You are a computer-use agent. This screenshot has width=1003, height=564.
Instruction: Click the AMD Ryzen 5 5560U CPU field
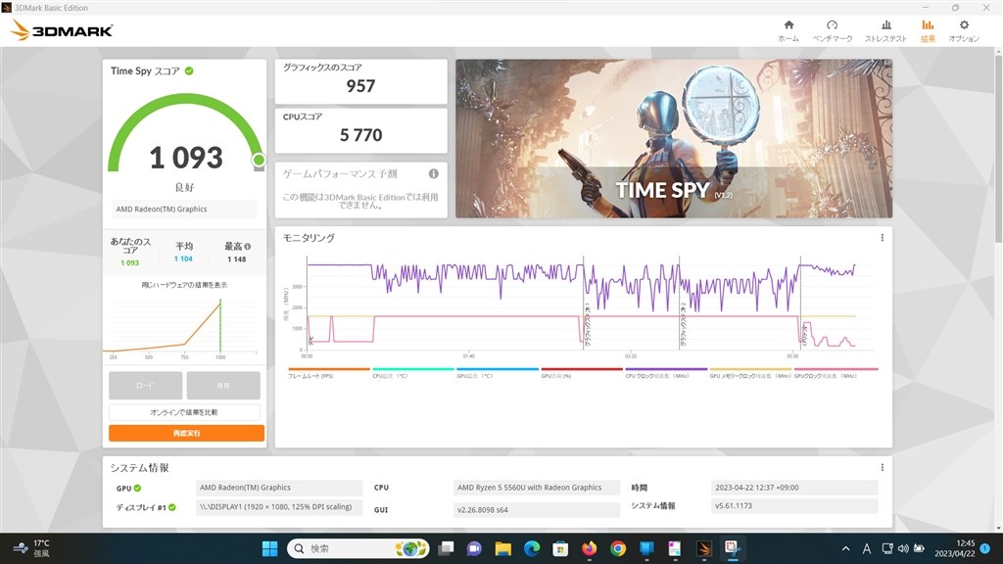(x=537, y=488)
